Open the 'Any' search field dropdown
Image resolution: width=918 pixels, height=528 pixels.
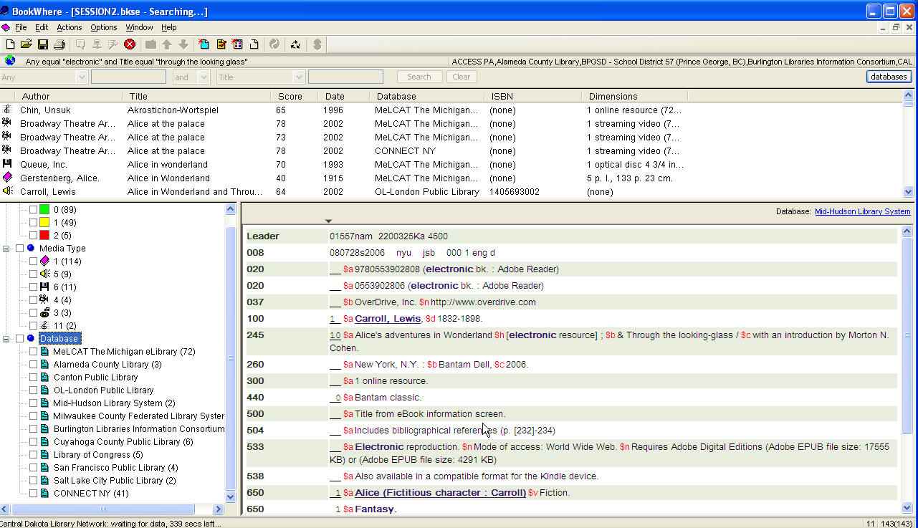coord(81,77)
